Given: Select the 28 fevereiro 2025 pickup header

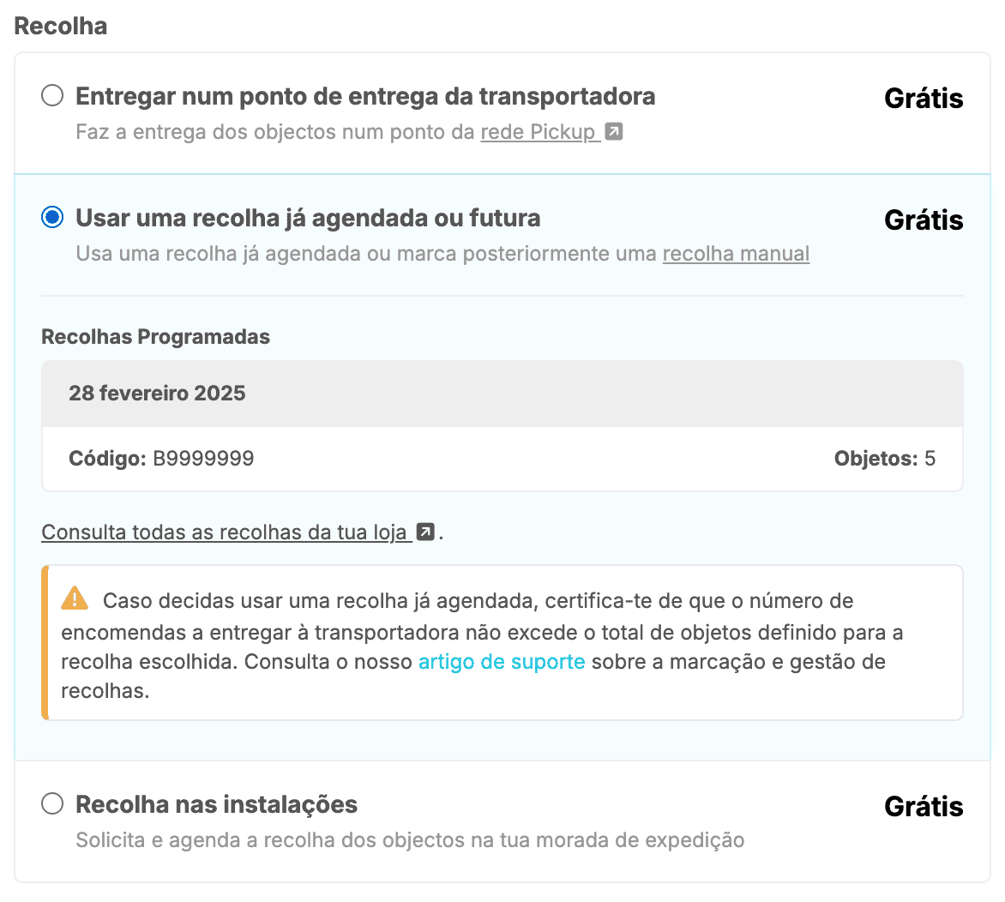Looking at the screenshot, I should coord(158,394).
